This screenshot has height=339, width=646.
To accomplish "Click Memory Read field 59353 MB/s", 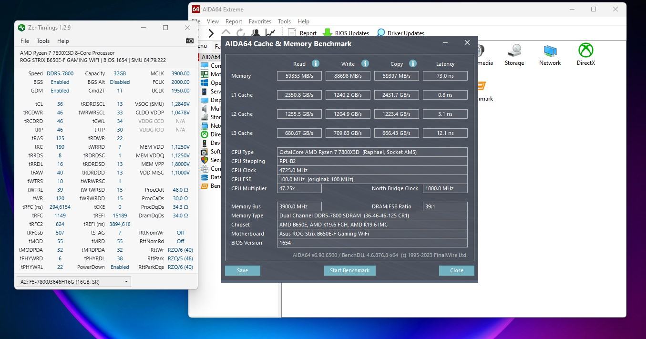I will pyautogui.click(x=299, y=76).
